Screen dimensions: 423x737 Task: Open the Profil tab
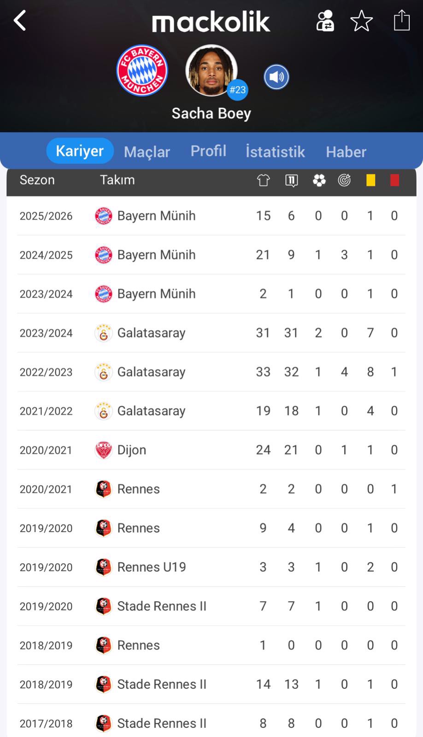tap(208, 151)
